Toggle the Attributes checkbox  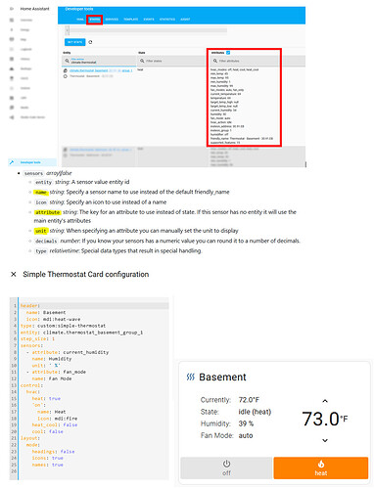[x=228, y=53]
